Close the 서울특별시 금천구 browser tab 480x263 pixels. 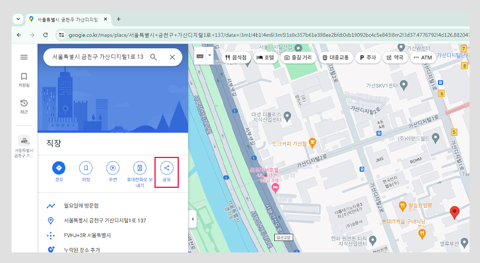tap(105, 19)
